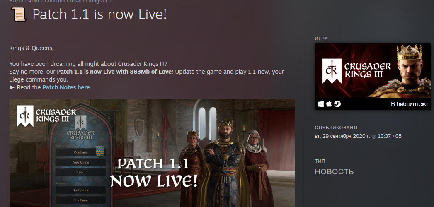Click Load in the banner menu
This screenshot has width=434, height=207.
(x=80, y=172)
